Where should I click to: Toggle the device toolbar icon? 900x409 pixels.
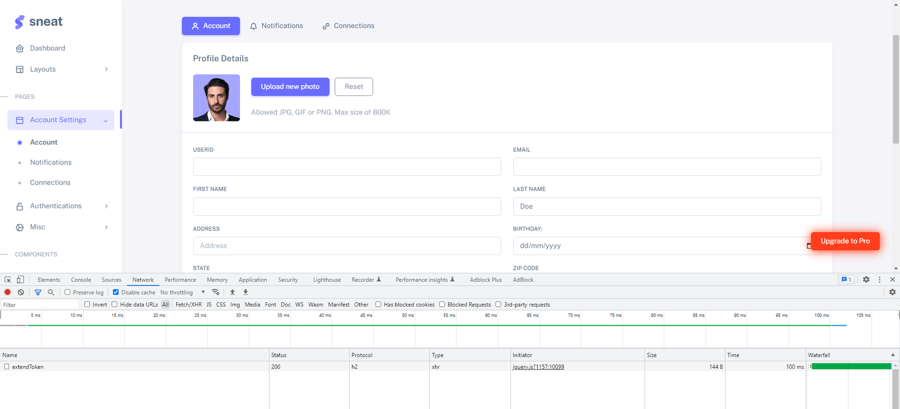click(20, 280)
